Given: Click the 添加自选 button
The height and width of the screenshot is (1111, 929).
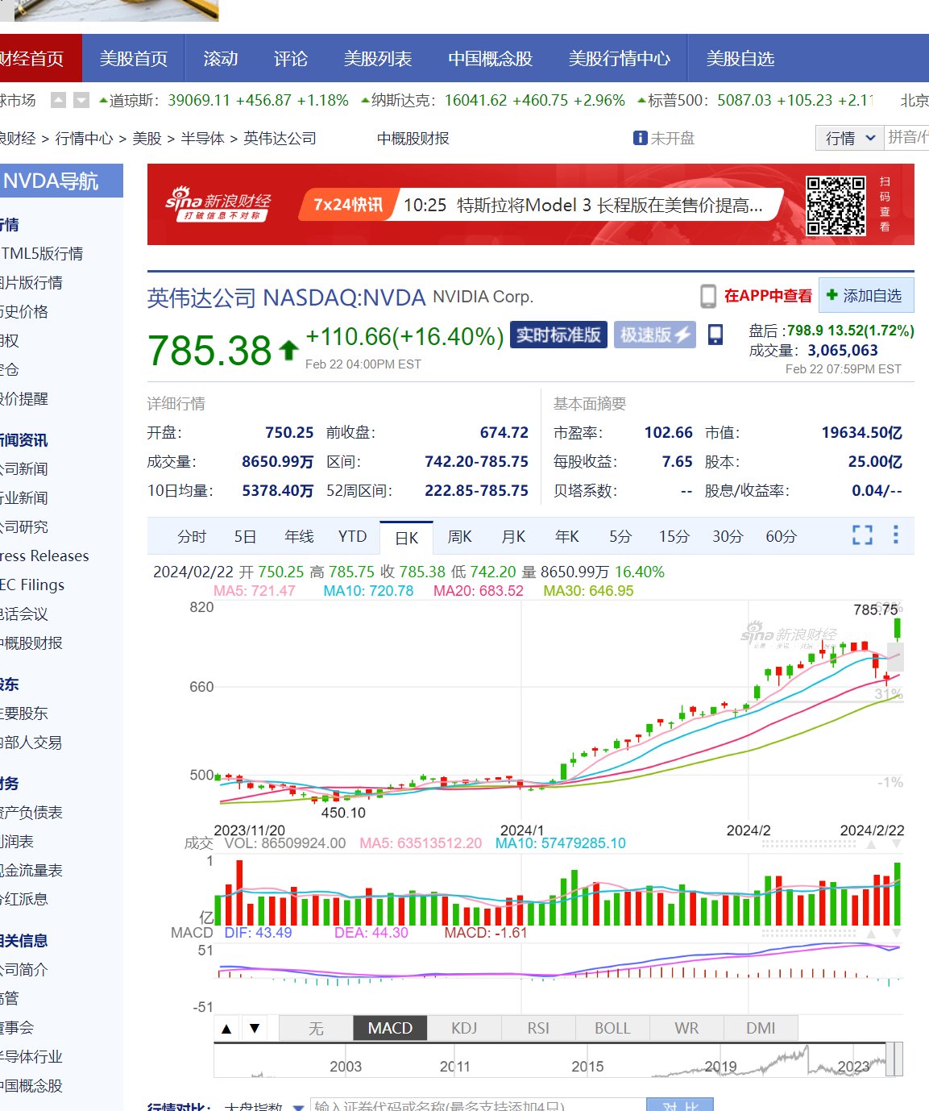Looking at the screenshot, I should click(x=866, y=295).
